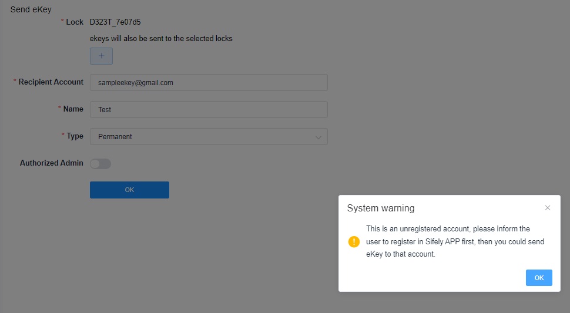This screenshot has width=570, height=313.
Task: Click the Recipient Account email field
Action: click(209, 82)
